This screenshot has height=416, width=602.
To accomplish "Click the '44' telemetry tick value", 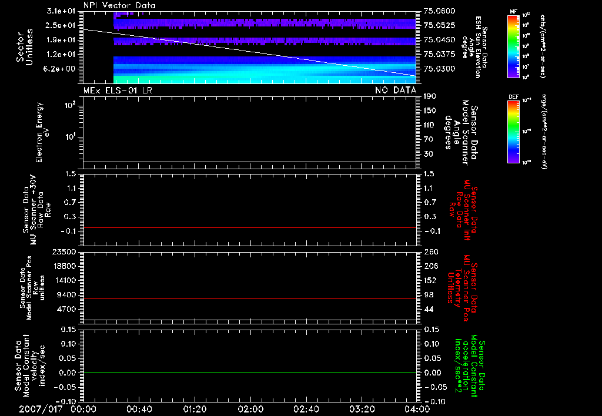I will pyautogui.click(x=430, y=309).
